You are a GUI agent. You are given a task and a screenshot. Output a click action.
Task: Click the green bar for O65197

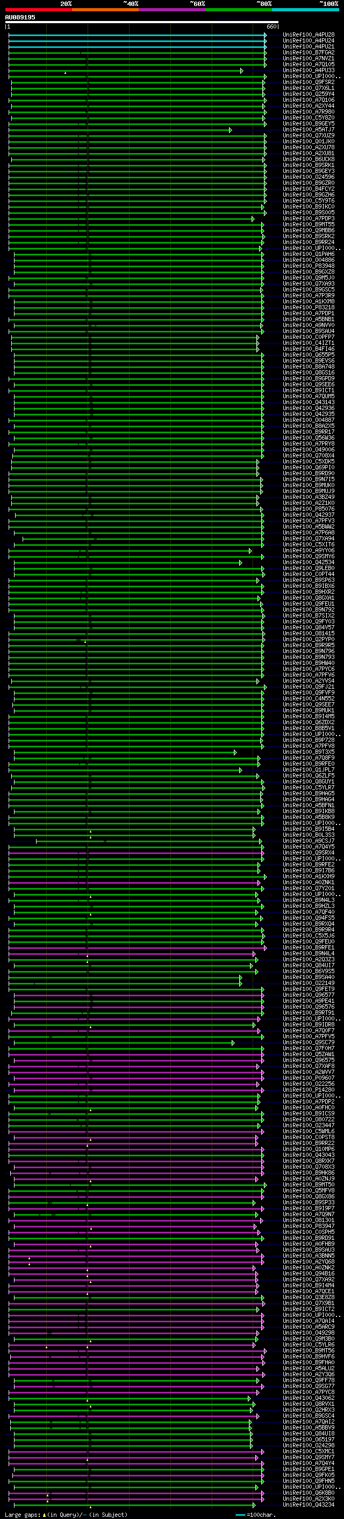click(133, 1439)
